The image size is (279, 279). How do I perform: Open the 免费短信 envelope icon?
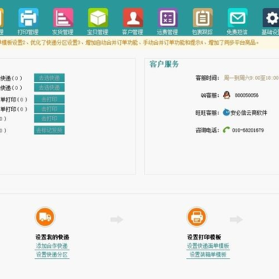coord(238,18)
